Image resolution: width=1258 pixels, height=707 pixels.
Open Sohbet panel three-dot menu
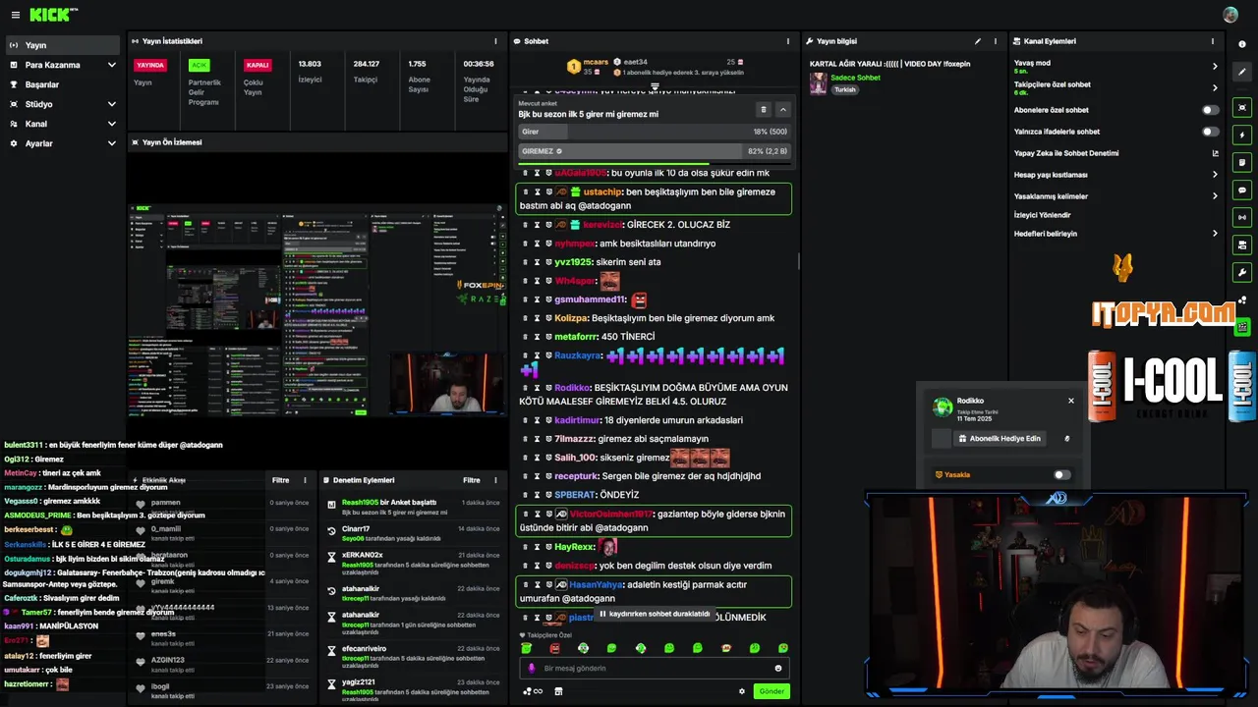coord(787,41)
